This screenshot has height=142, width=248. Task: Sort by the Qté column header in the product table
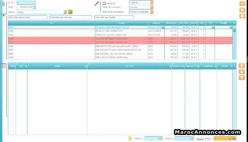[x=202, y=23]
